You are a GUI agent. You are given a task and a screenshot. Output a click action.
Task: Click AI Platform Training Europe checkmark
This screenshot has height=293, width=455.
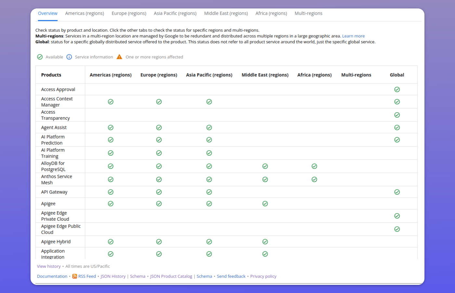pyautogui.click(x=159, y=153)
